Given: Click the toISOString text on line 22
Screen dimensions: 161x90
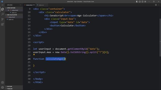Looking at the screenshot, I should [x=78, y=52].
